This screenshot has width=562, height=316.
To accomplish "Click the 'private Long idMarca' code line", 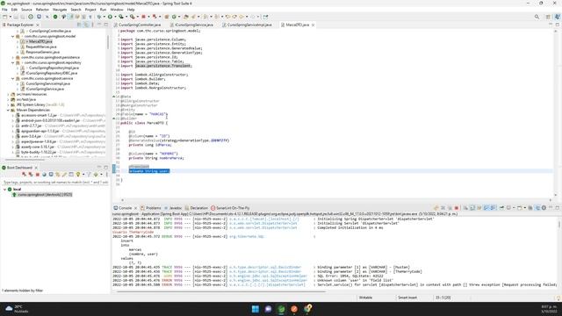I will 150,145.
